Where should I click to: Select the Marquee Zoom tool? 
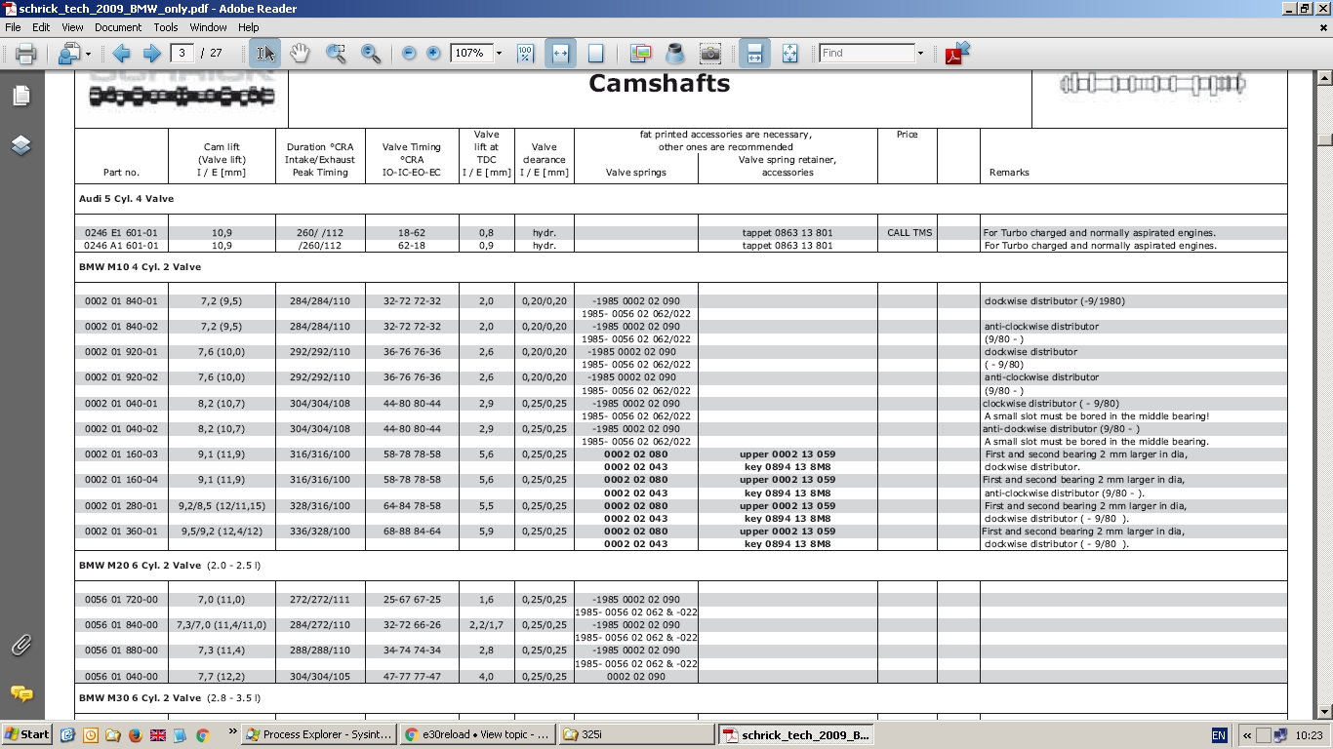(336, 54)
